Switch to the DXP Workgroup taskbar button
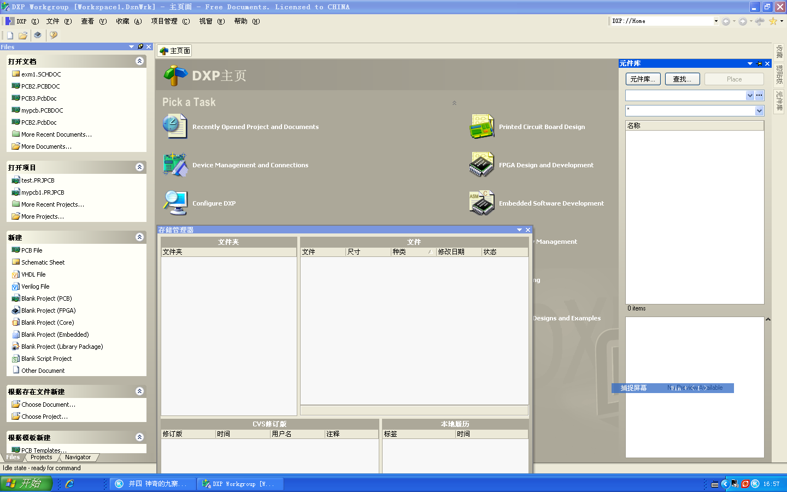Screen dimensions: 787x492 point(240,484)
